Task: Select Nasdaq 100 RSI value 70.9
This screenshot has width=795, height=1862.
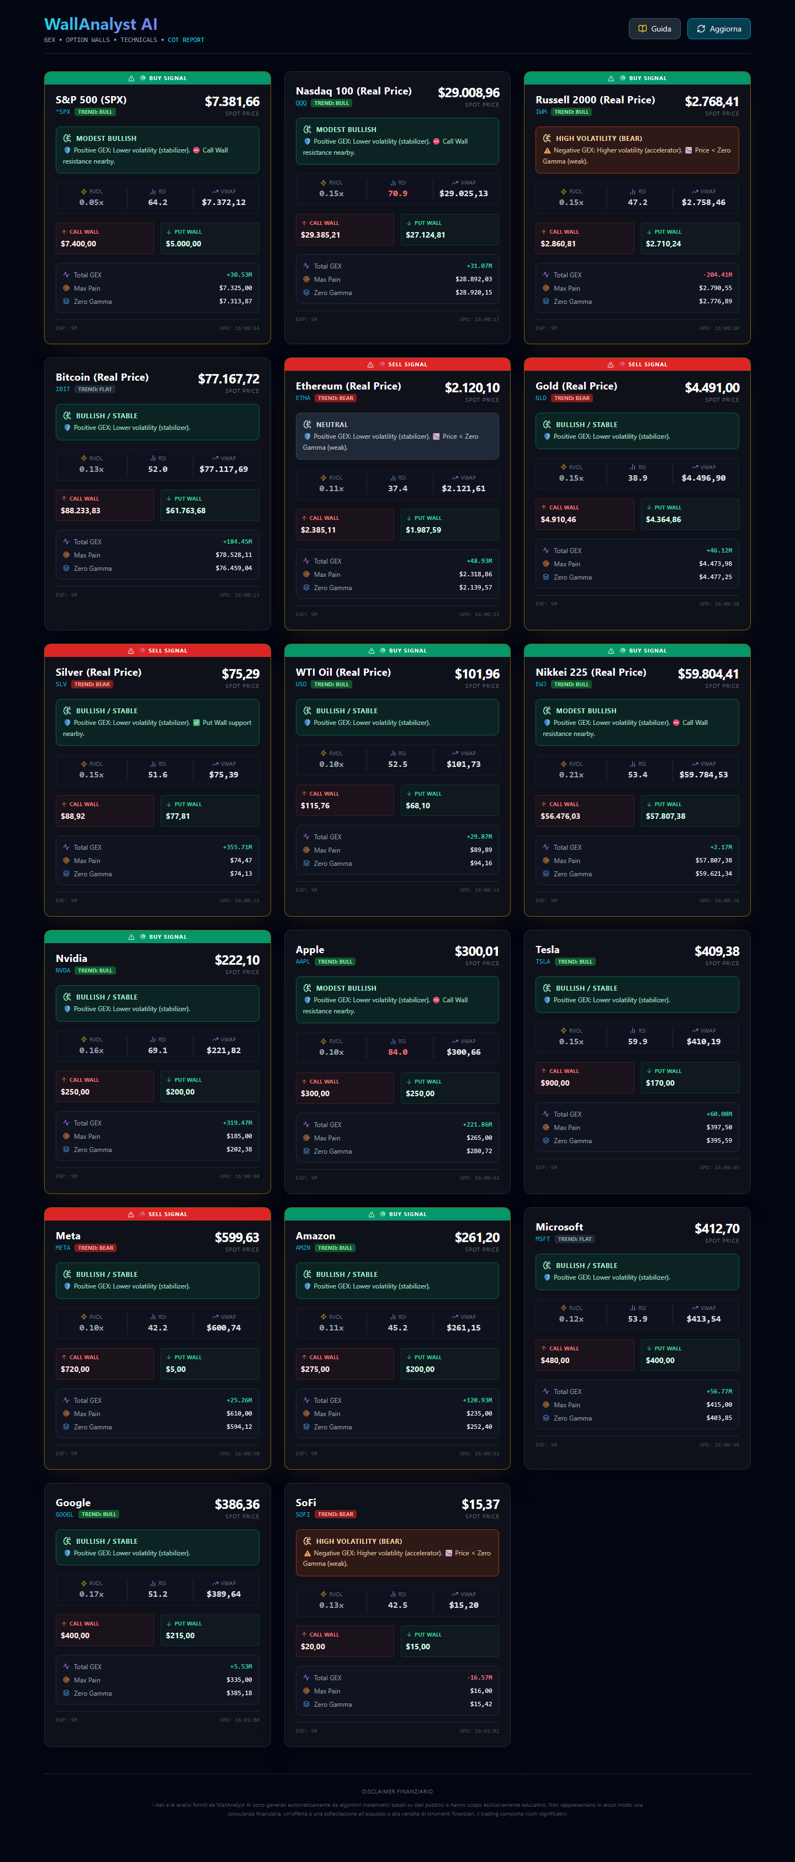Action: point(398,194)
